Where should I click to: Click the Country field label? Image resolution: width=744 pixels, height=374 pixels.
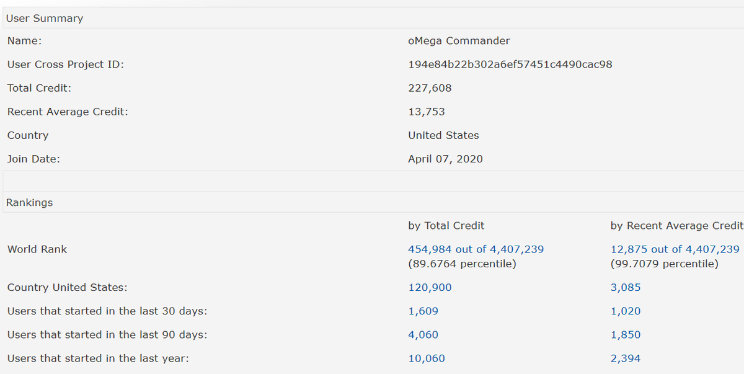28,135
